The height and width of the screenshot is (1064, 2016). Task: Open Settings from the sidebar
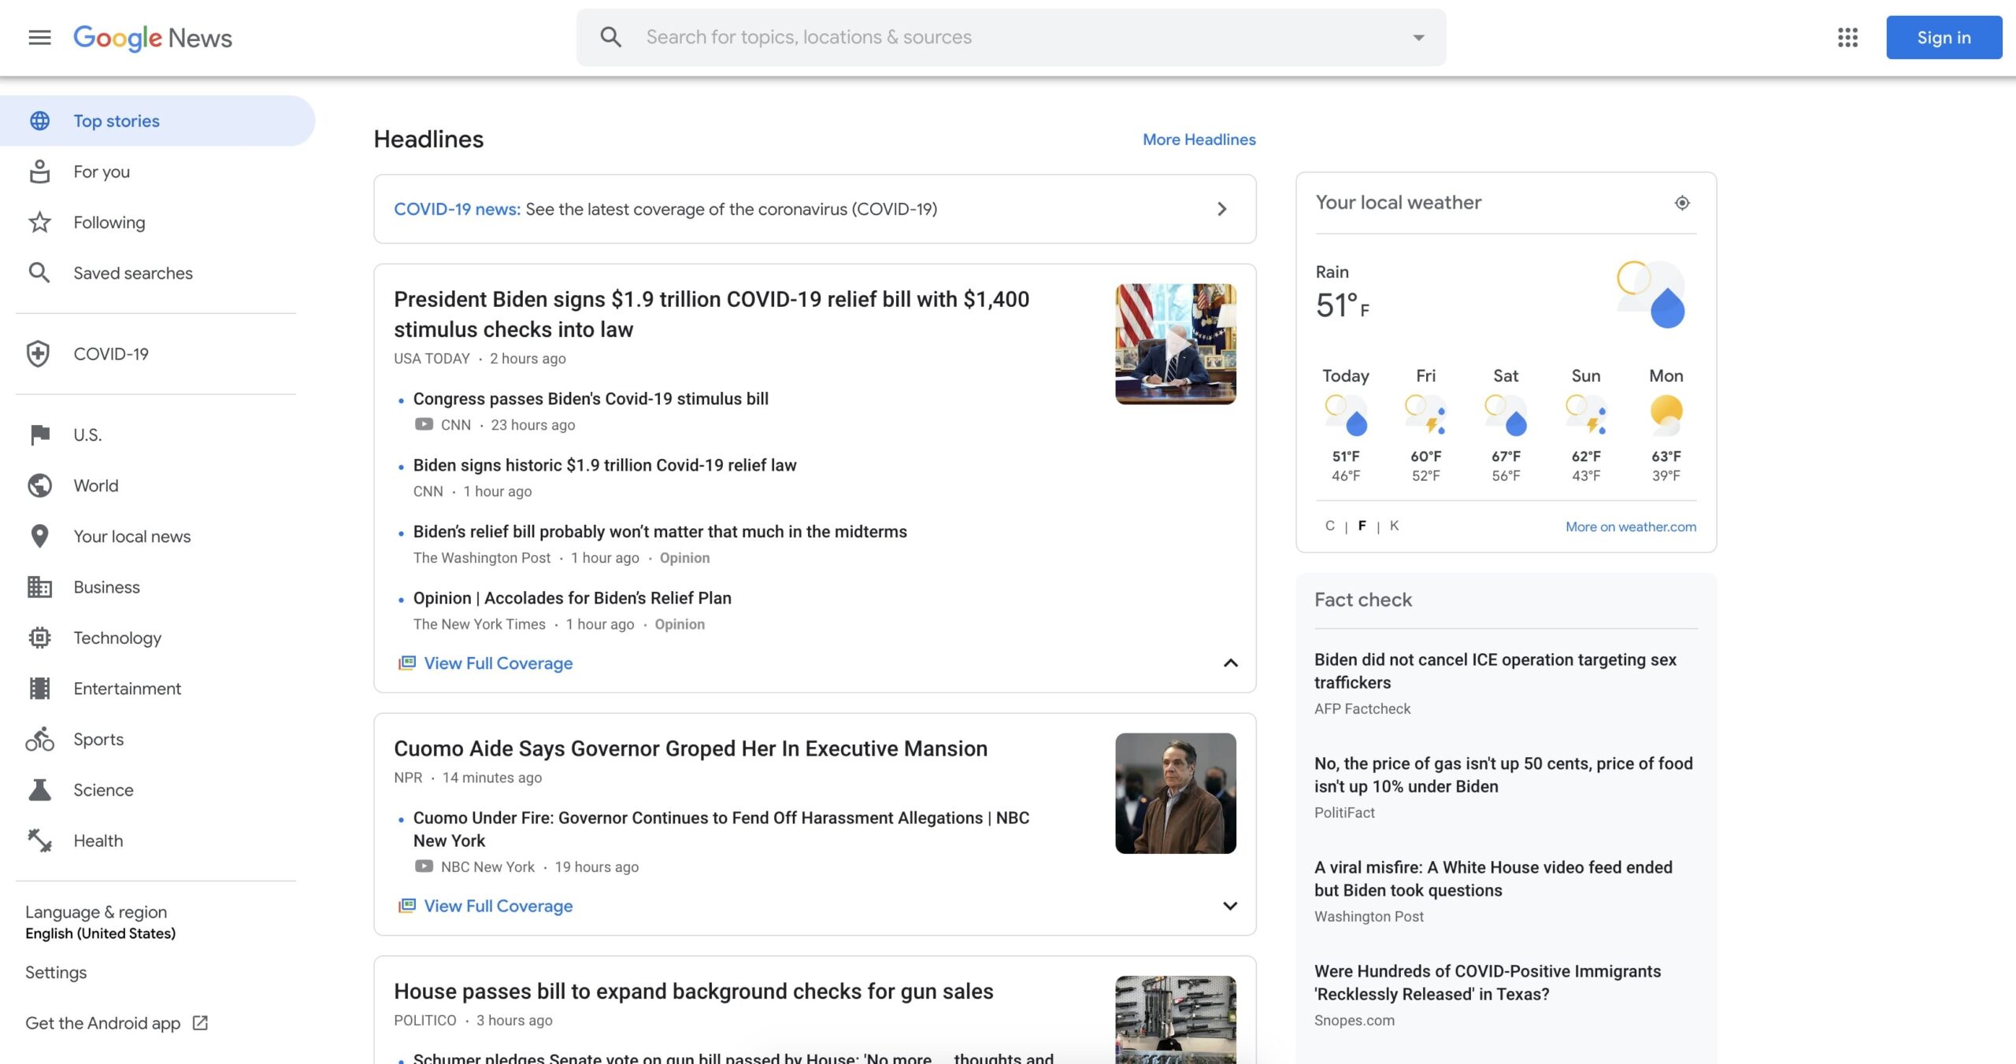(x=55, y=972)
